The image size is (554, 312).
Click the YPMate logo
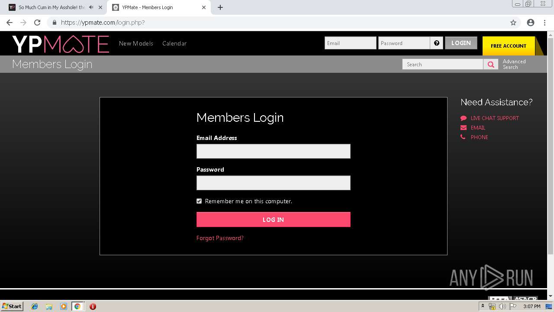coord(61,44)
